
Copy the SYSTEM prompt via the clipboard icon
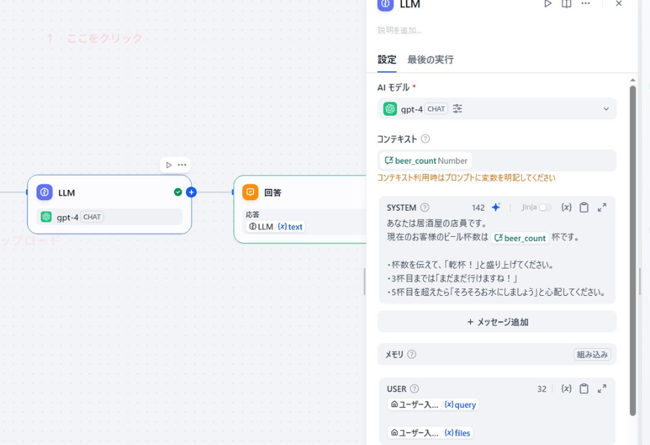pyautogui.click(x=584, y=207)
